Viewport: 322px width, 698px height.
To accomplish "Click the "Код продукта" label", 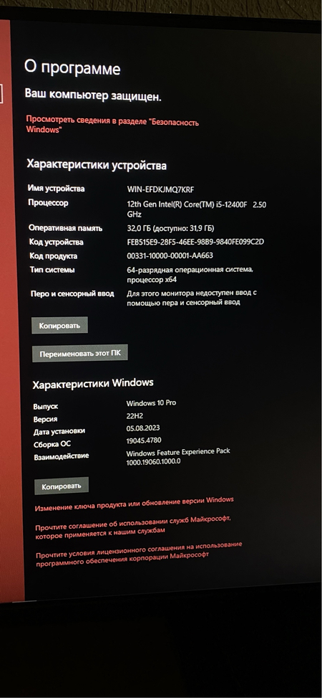I will click(53, 256).
